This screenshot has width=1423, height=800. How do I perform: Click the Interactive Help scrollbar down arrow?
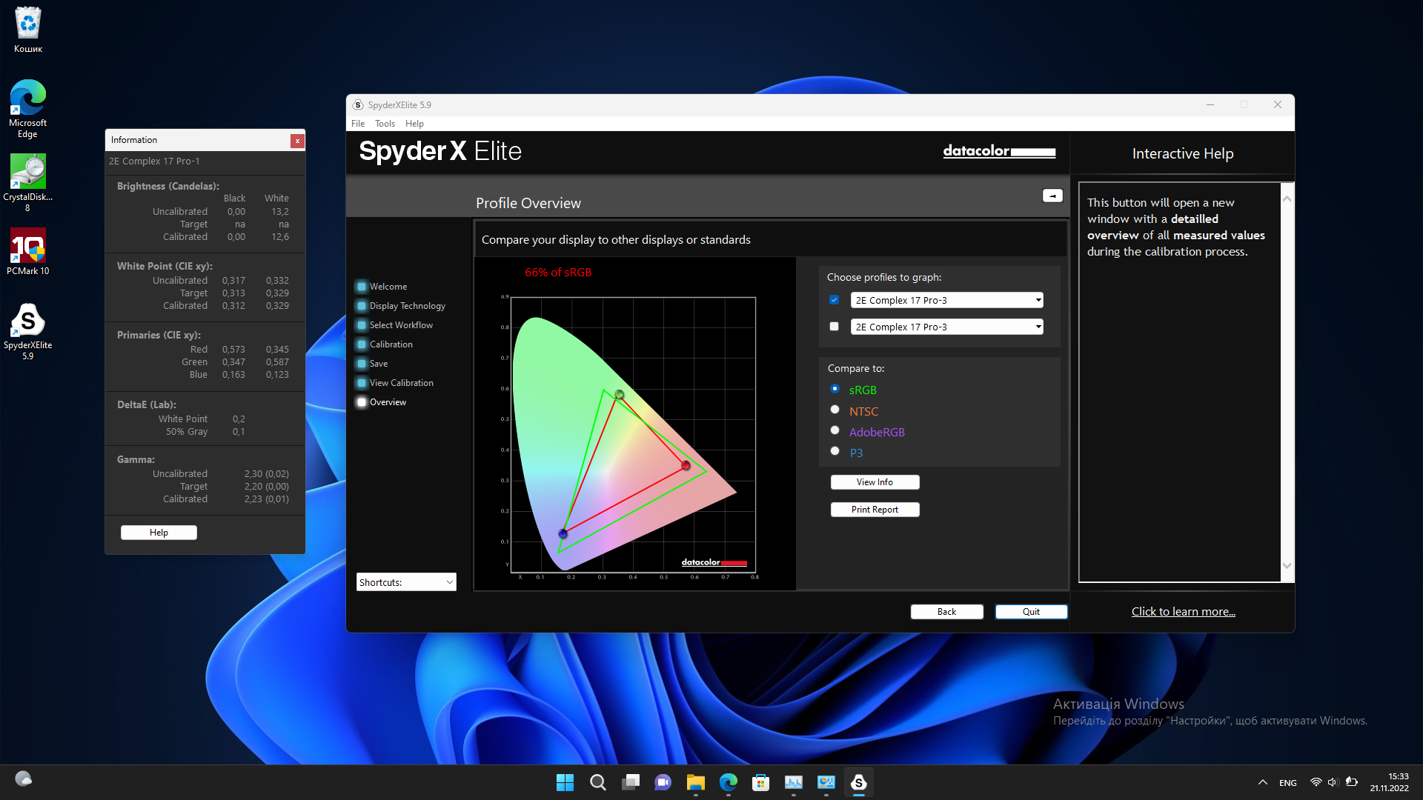coord(1287,565)
